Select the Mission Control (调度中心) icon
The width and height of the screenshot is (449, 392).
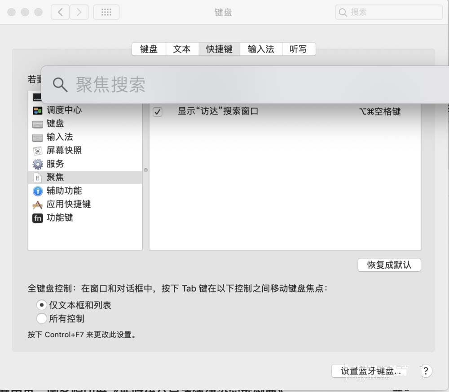point(38,110)
